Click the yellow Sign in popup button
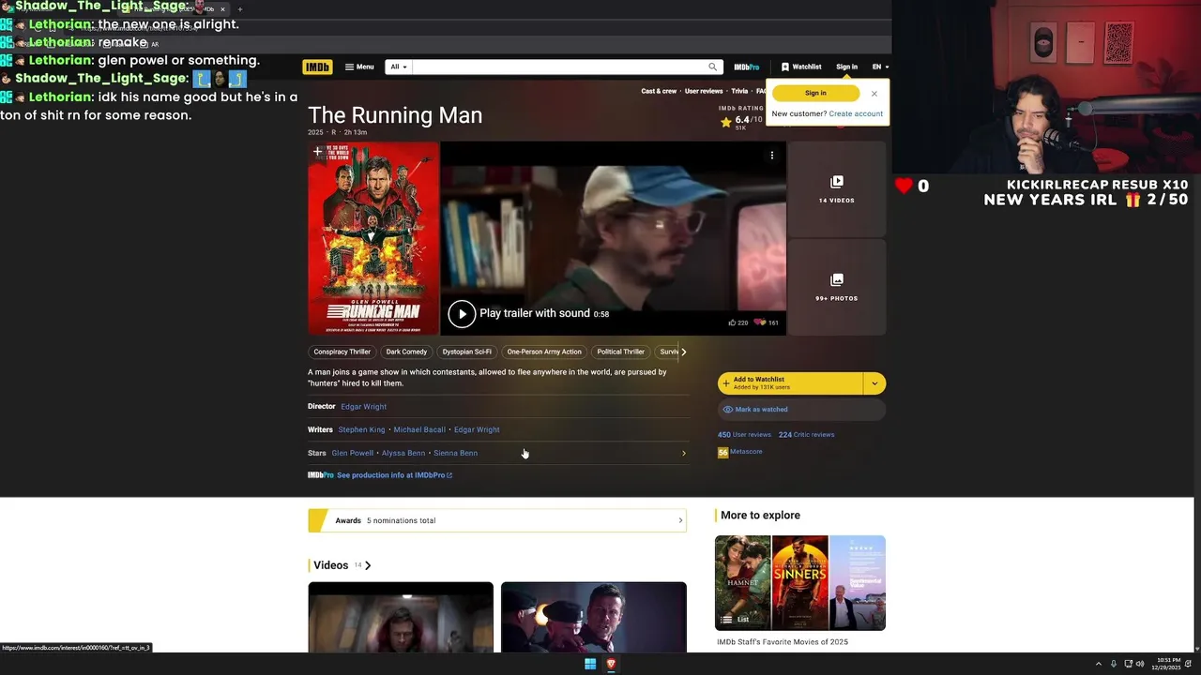This screenshot has height=675, width=1201. pyautogui.click(x=815, y=93)
